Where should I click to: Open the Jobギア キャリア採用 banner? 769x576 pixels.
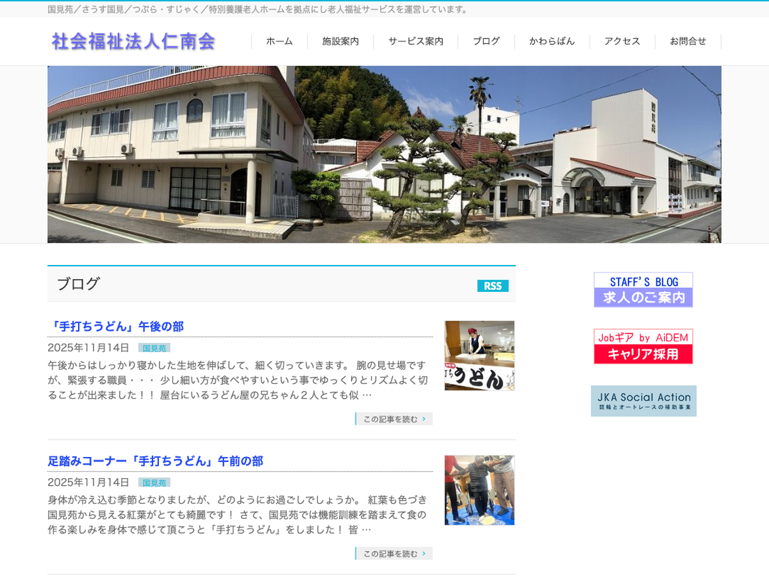click(x=643, y=346)
